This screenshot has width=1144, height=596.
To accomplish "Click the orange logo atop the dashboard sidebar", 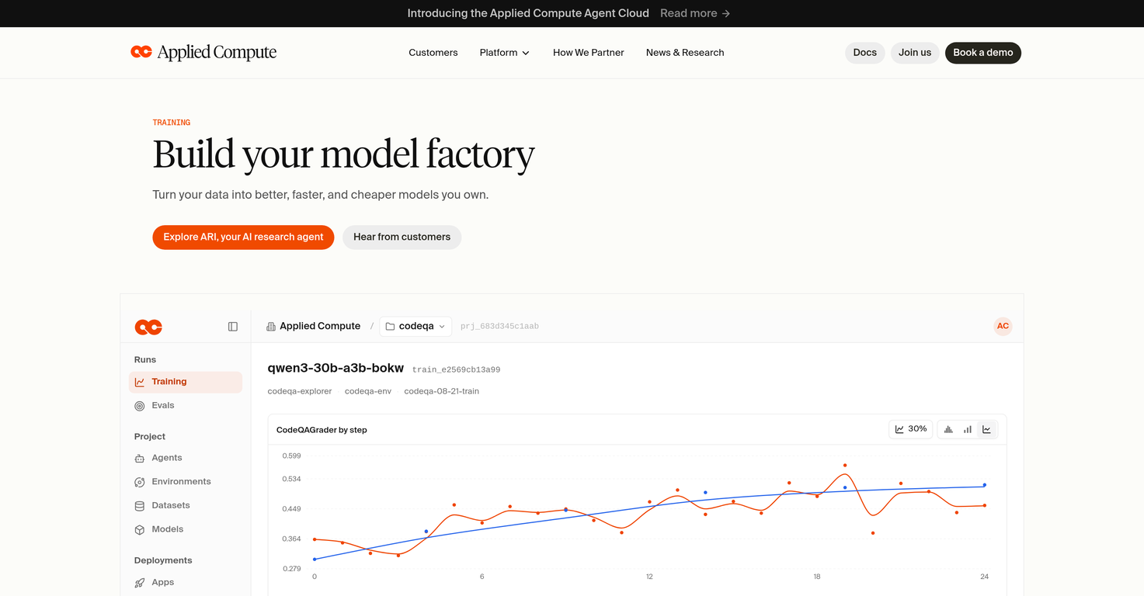I will 148,327.
